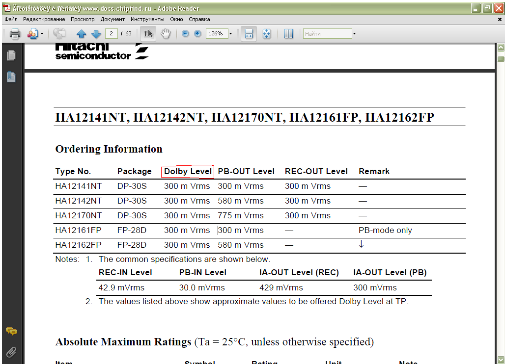
Task: Click the Dolby Level column header
Action: pos(188,171)
